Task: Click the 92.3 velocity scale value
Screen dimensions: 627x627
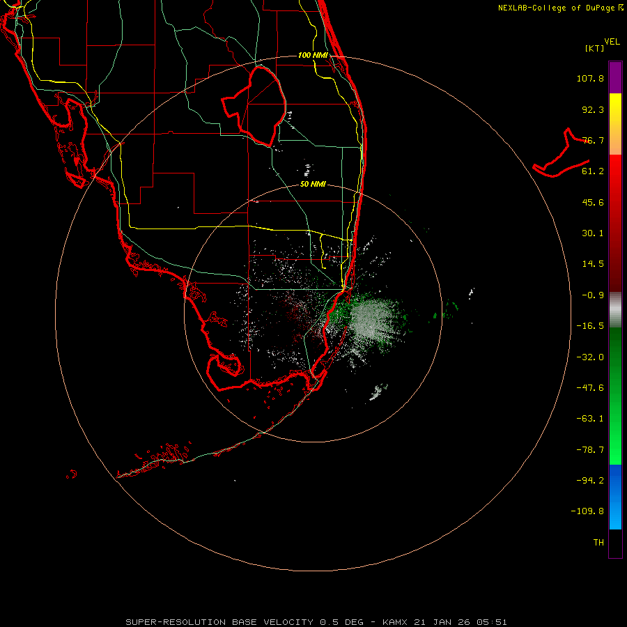Action: tap(593, 109)
